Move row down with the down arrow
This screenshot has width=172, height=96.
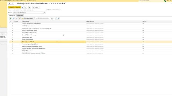(x=58, y=18)
